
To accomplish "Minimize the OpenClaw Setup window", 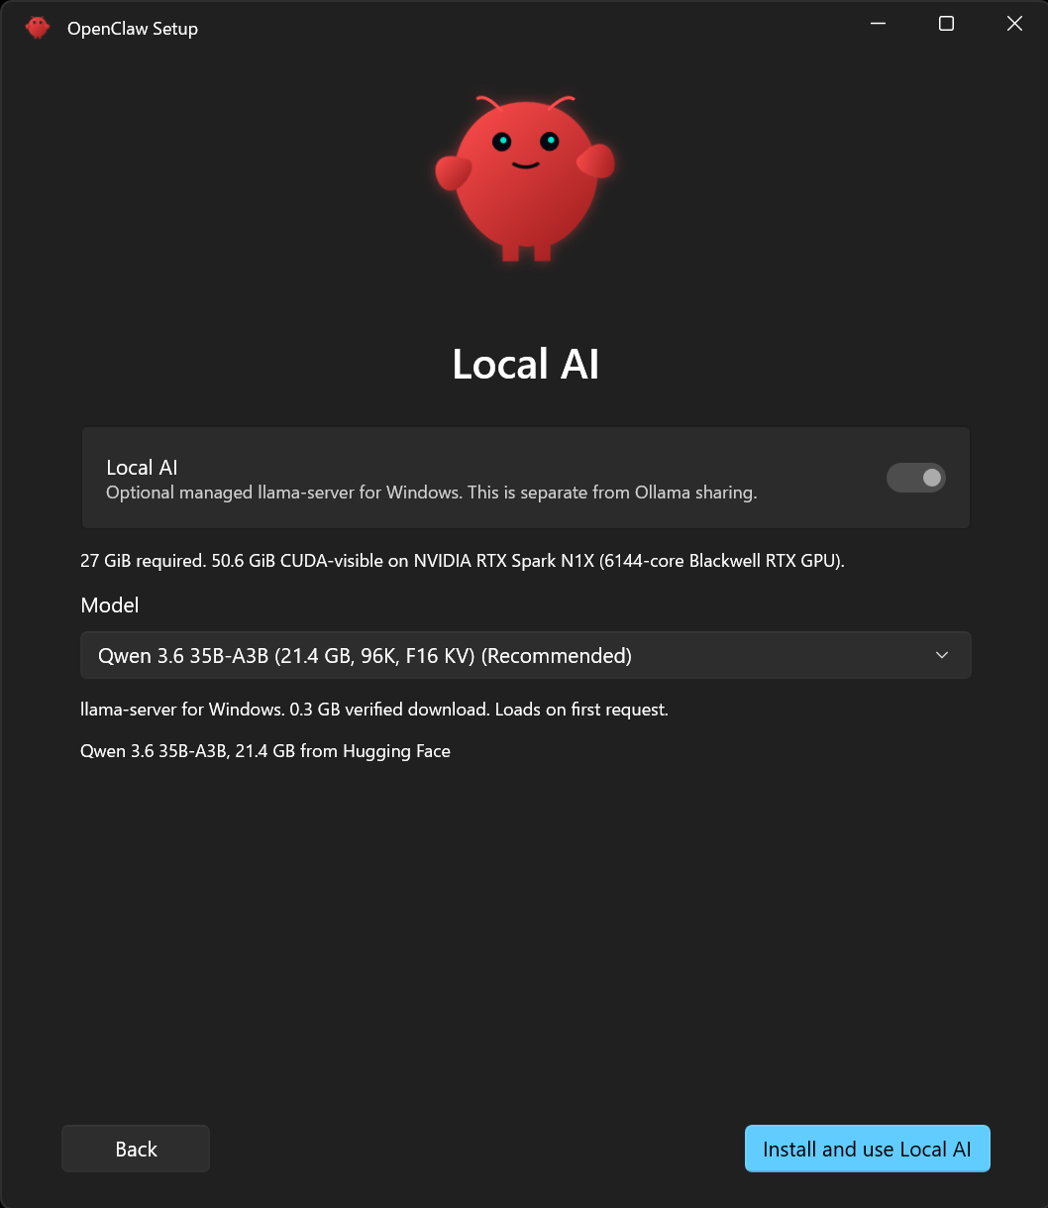I will (x=878, y=24).
